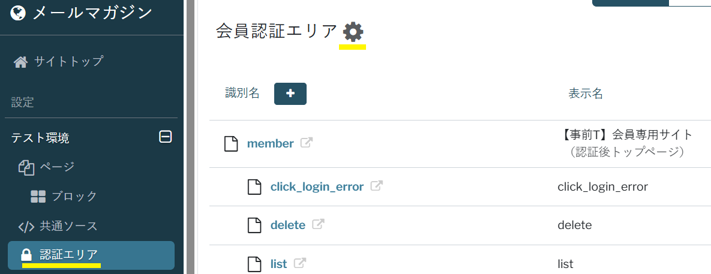The image size is (711, 274).
Task: Open 共通ソース sidebar item
Action: [68, 226]
